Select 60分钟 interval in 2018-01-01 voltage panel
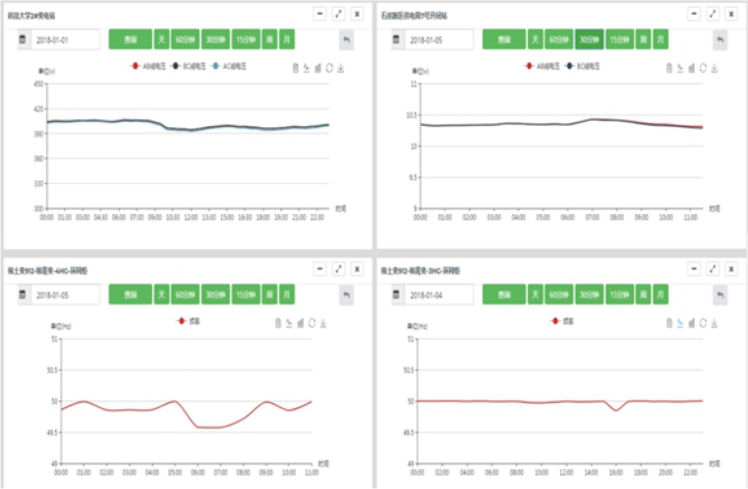 click(185, 39)
